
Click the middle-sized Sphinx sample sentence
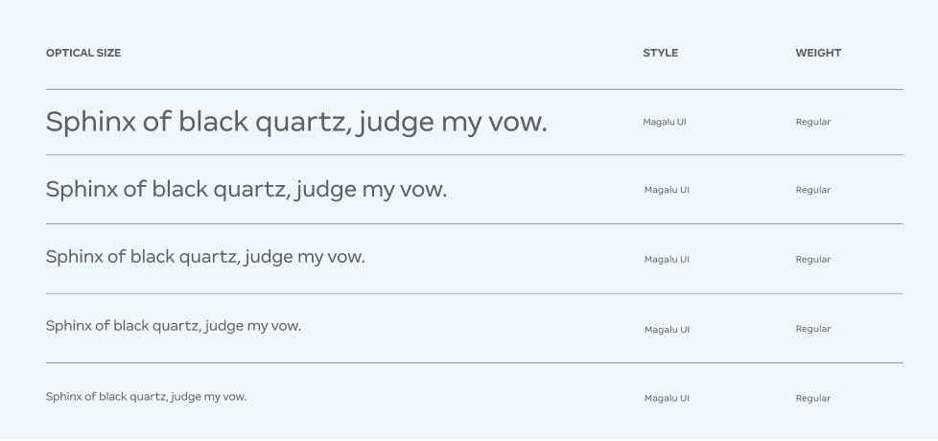coord(205,257)
